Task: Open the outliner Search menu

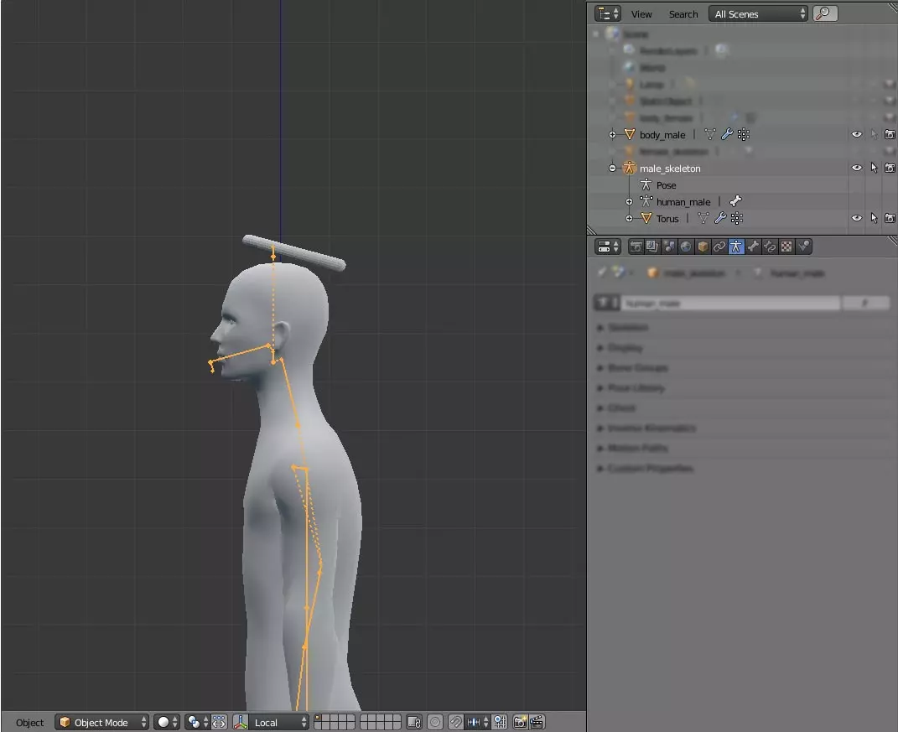Action: (683, 14)
